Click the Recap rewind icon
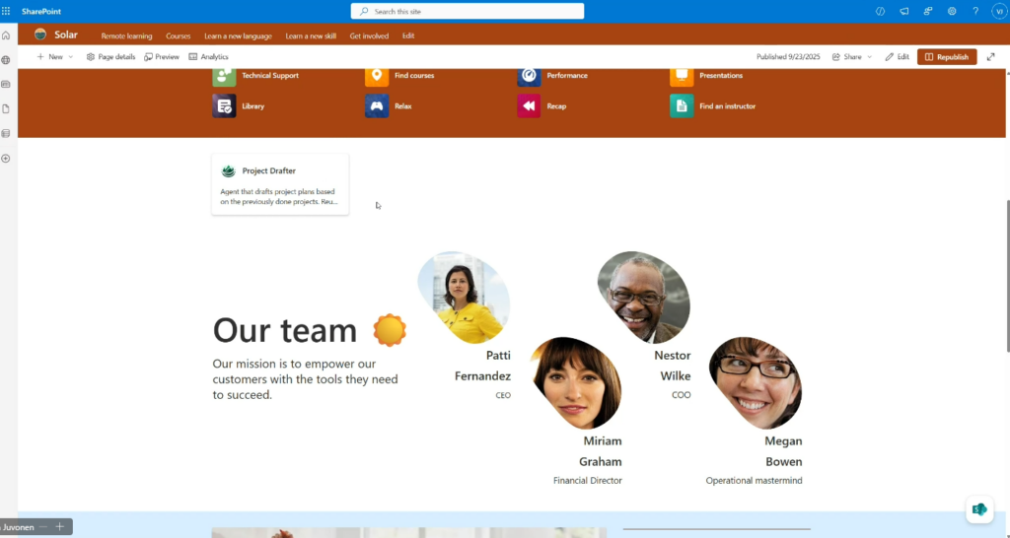This screenshot has height=538, width=1010. [529, 106]
